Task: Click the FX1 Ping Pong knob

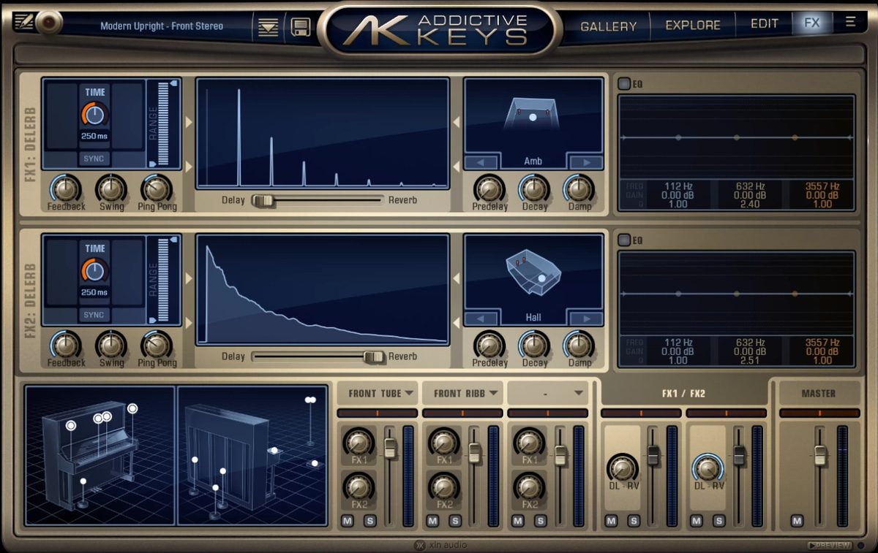Action: (157, 188)
